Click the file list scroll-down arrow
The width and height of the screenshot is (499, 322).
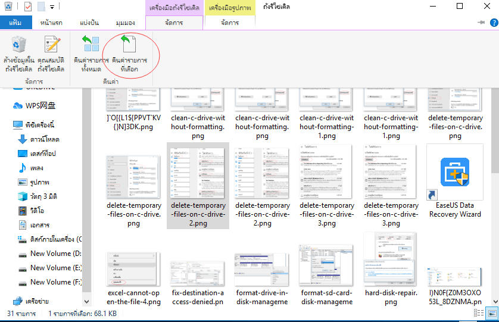point(495,301)
